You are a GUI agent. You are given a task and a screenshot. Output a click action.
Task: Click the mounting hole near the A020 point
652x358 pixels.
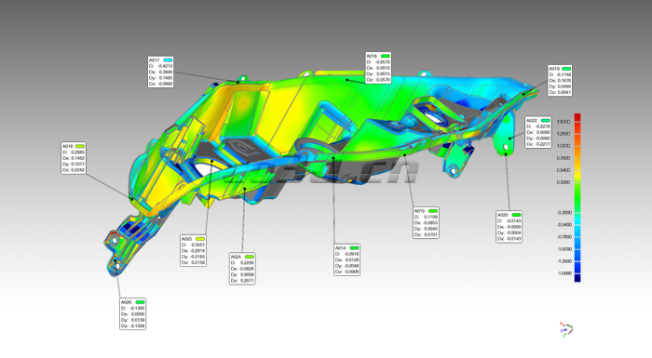coord(506,147)
